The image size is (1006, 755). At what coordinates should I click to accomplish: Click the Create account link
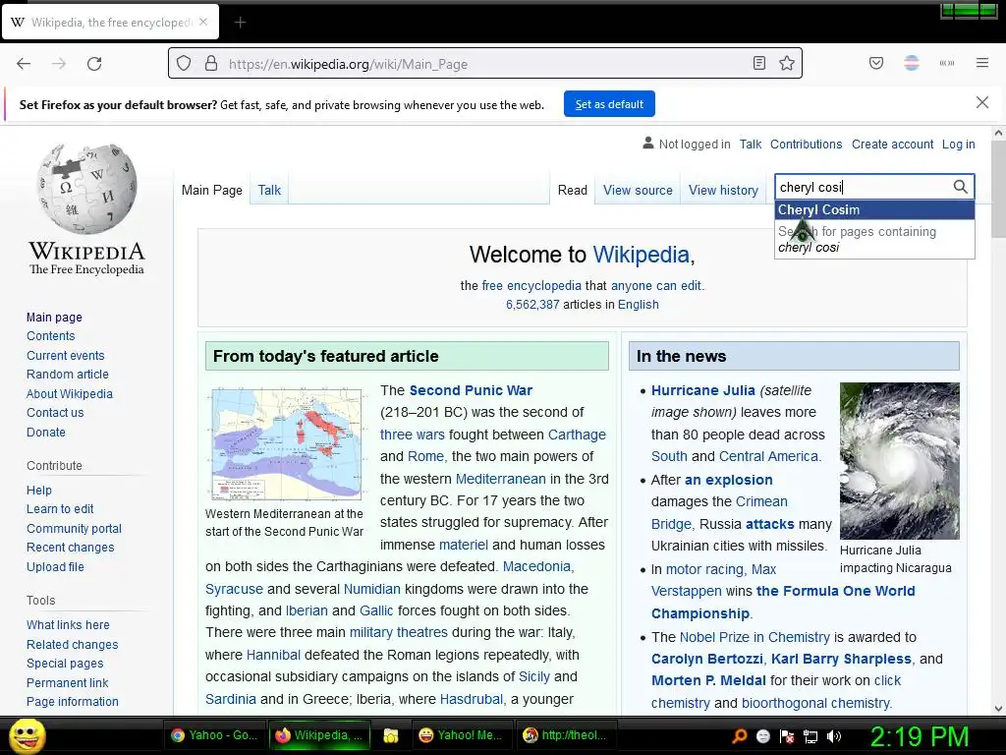pyautogui.click(x=892, y=145)
